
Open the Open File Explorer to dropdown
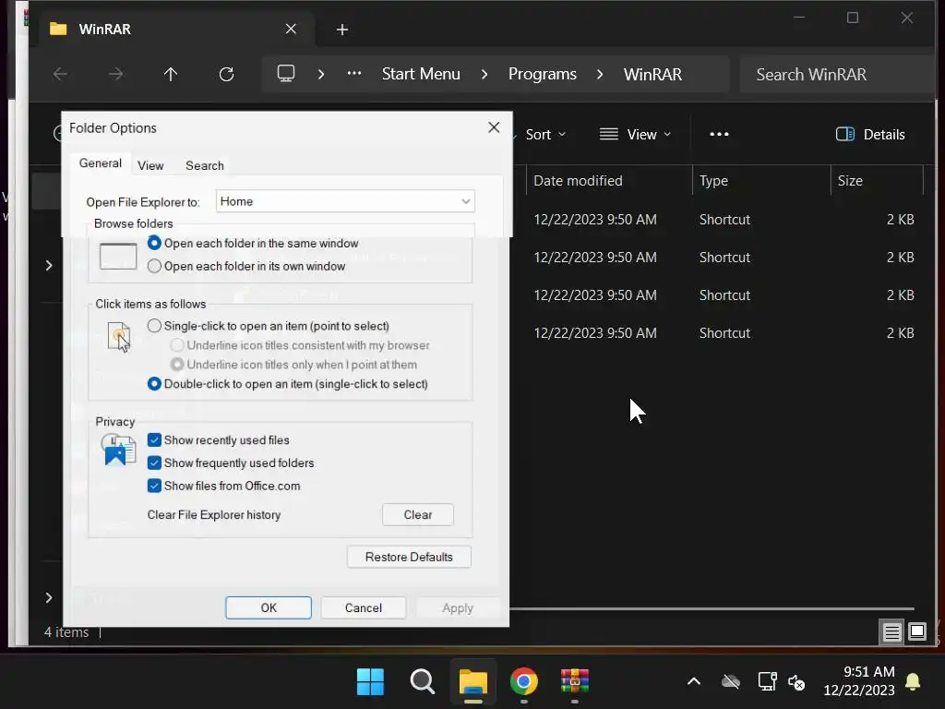345,201
